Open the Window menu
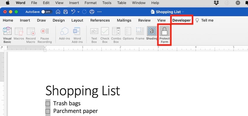This screenshot has height=116, width=248. coord(139,3)
